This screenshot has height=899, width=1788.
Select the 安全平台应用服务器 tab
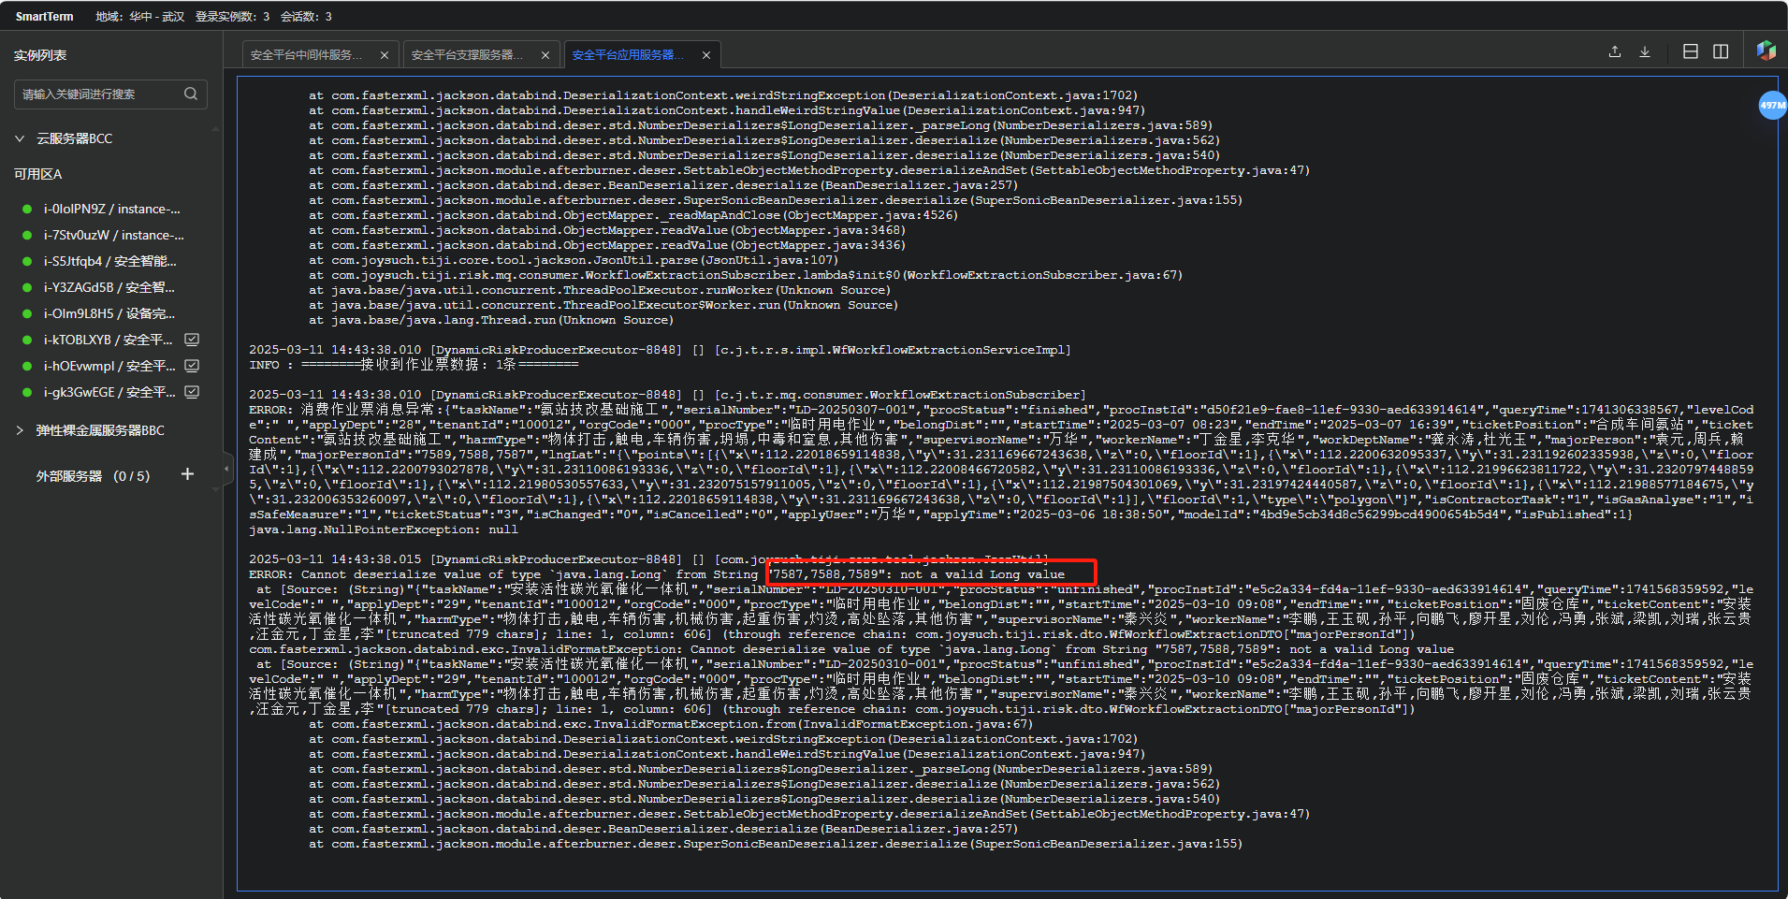click(x=628, y=55)
